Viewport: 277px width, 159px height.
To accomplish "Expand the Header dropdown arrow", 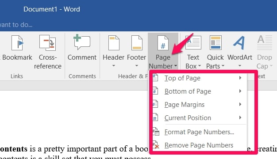I will pos(114,66).
